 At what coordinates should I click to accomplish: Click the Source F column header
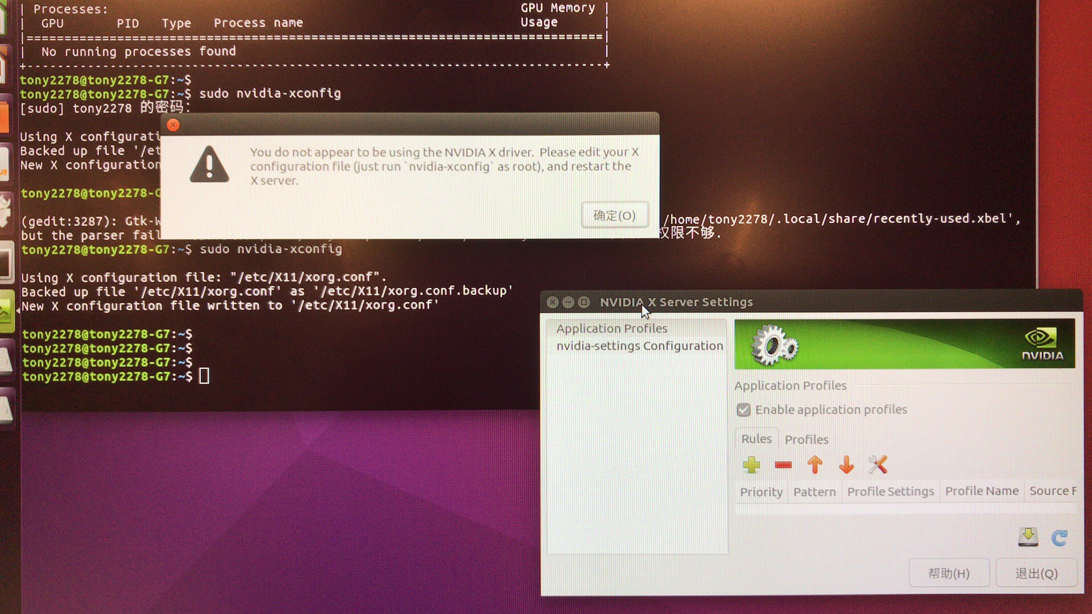point(1053,491)
